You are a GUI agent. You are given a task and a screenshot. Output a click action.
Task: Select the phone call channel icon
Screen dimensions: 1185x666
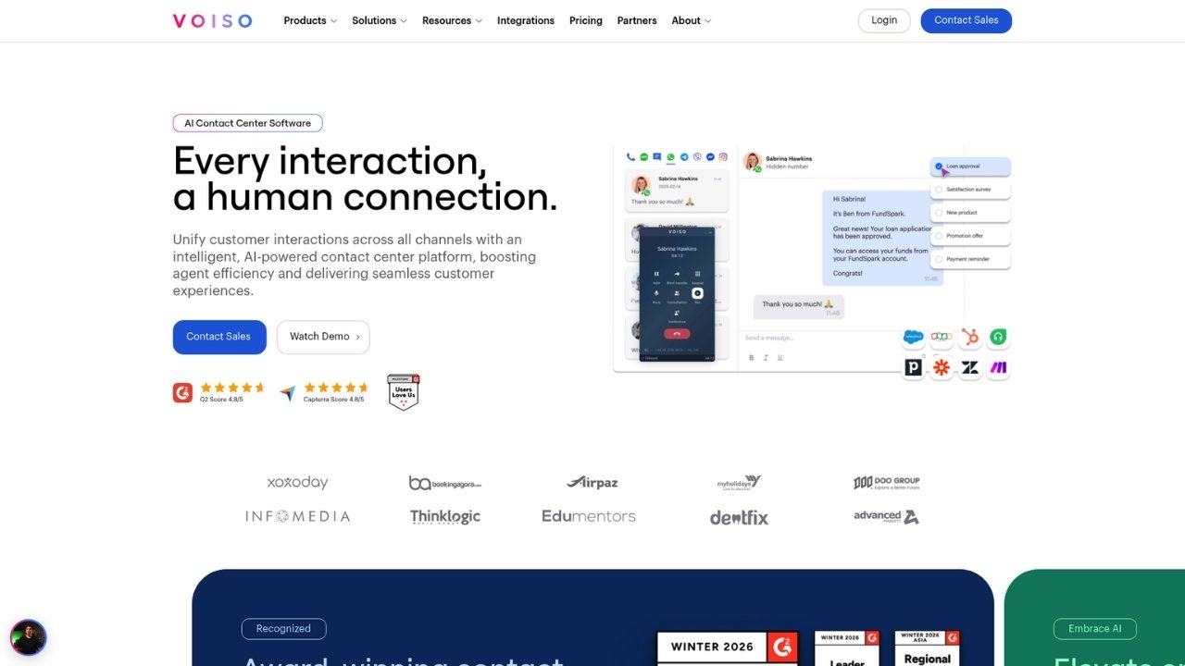pos(630,157)
